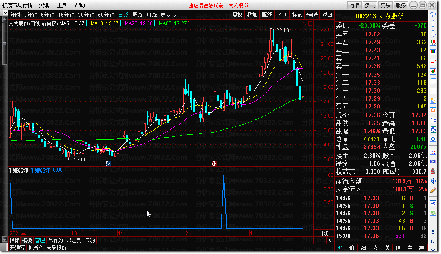441x254 pixels.
Task: Zoom out chart with minus button
Action: [x=324, y=240]
